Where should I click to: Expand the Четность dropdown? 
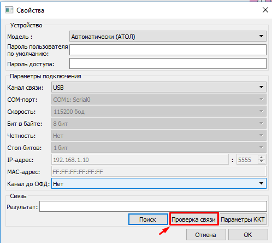pos(159,135)
